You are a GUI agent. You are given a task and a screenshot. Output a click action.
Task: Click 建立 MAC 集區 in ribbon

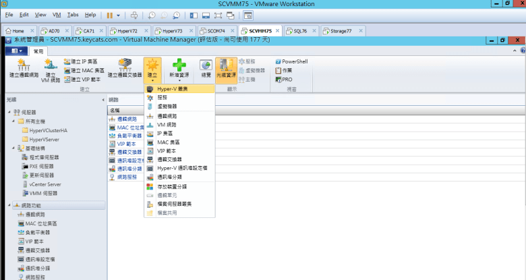click(x=84, y=70)
